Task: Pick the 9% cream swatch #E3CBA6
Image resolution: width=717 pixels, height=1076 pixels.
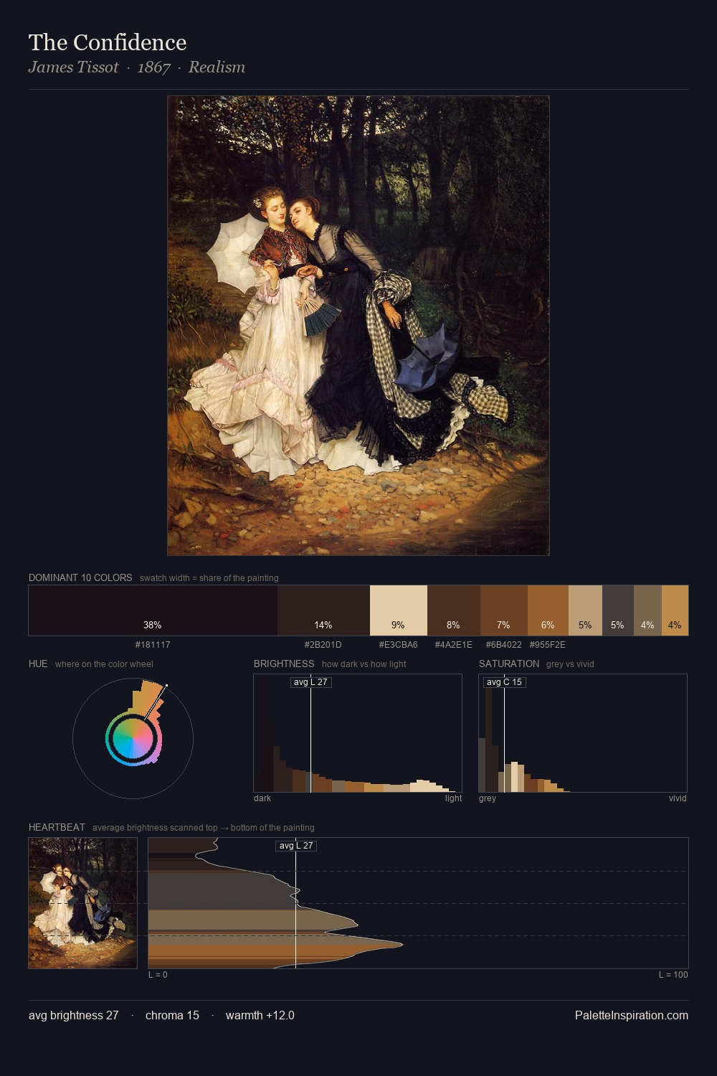Action: [x=399, y=610]
